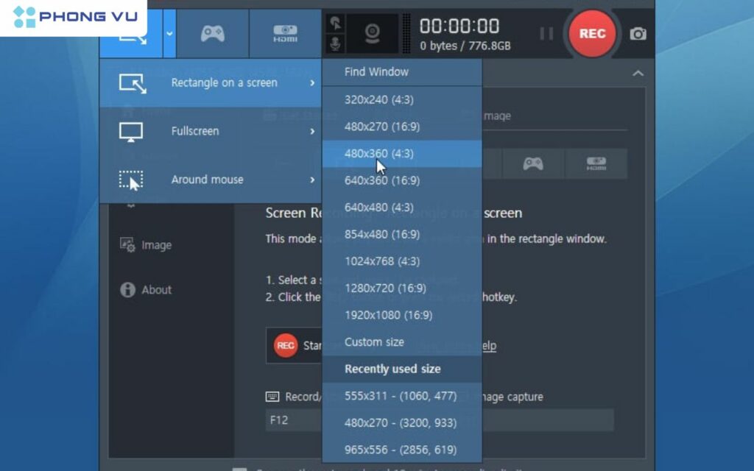
Task: Choose 1920x1080 (16:9) from size list
Action: [x=388, y=315]
